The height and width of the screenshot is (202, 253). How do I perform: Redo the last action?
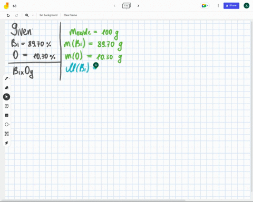coord(16,15)
